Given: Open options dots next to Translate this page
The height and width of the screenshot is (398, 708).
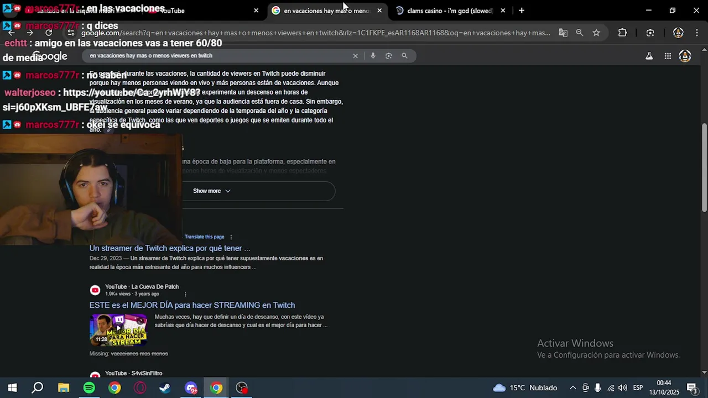Looking at the screenshot, I should point(231,237).
